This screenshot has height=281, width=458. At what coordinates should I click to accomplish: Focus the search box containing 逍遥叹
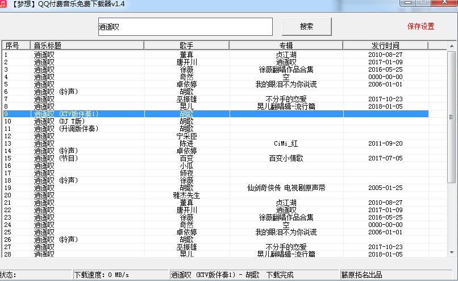(x=185, y=27)
